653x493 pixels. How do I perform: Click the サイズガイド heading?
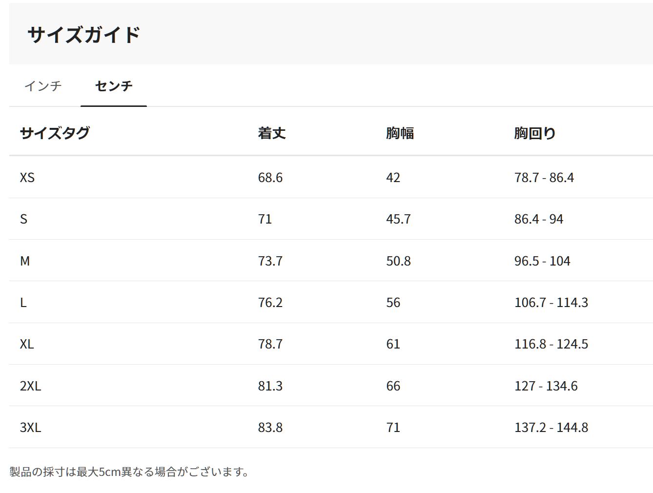[84, 35]
